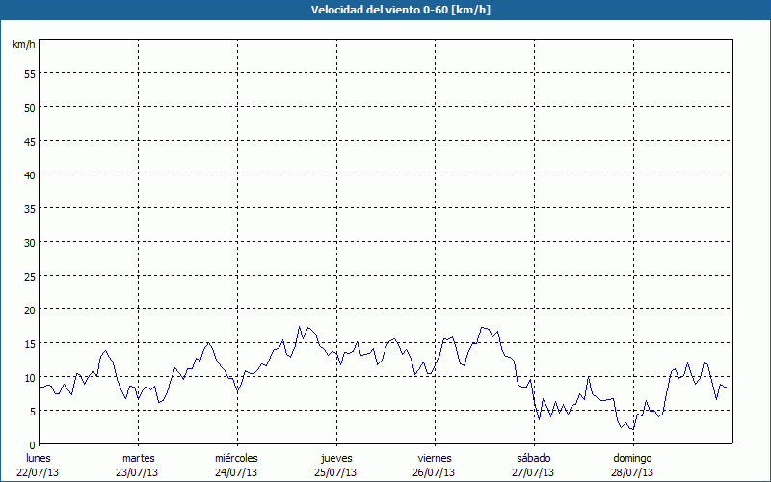Click the 'miércoles' day label

(236, 458)
